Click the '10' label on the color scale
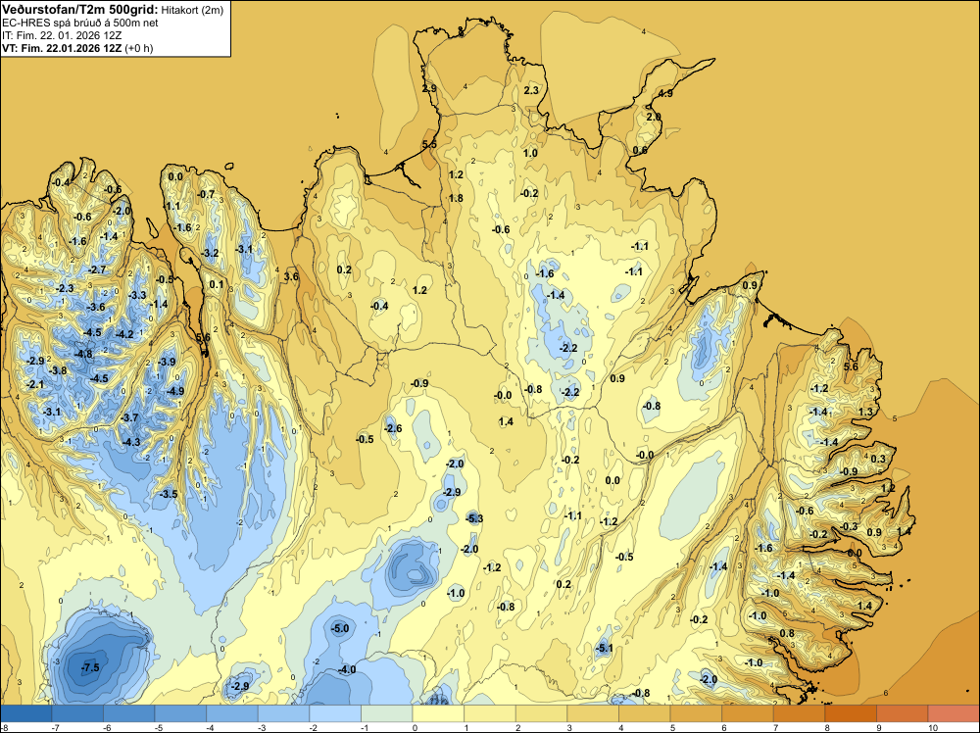This screenshot has height=733, width=980. coord(933,727)
